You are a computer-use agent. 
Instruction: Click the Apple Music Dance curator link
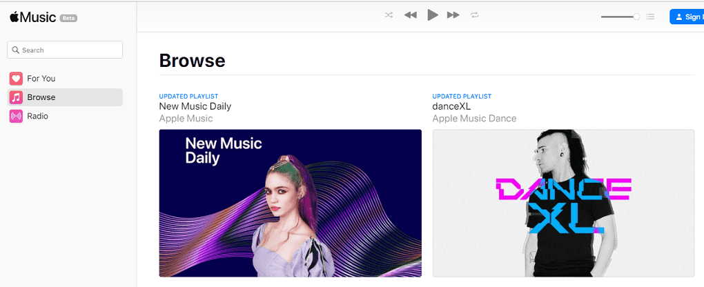tap(474, 119)
